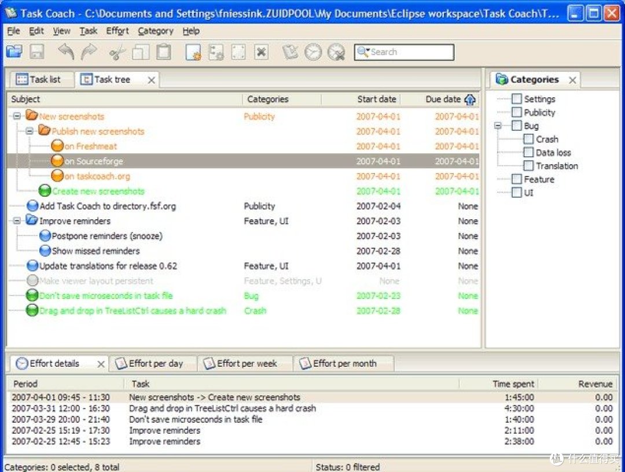Collapse the New screenshots task

tap(17, 116)
